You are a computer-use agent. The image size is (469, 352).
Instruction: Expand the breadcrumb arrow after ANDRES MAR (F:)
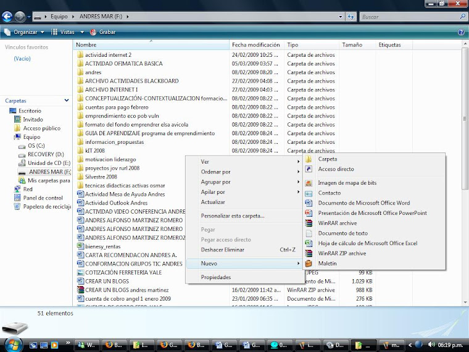(128, 17)
